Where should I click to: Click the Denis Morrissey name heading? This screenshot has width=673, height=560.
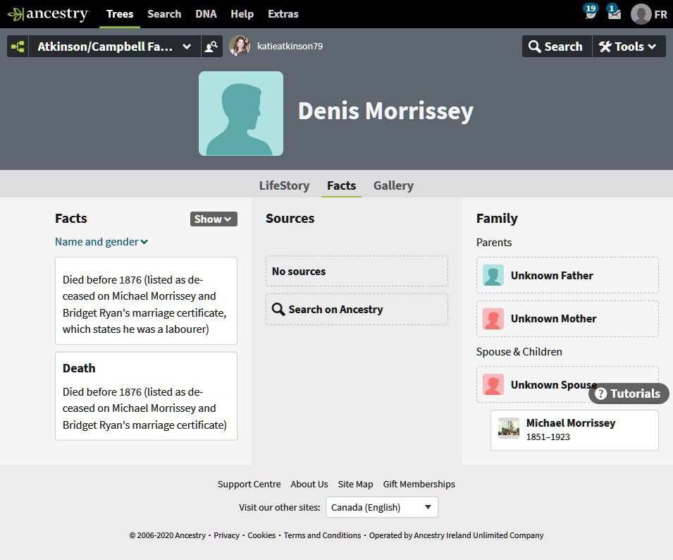pos(385,111)
